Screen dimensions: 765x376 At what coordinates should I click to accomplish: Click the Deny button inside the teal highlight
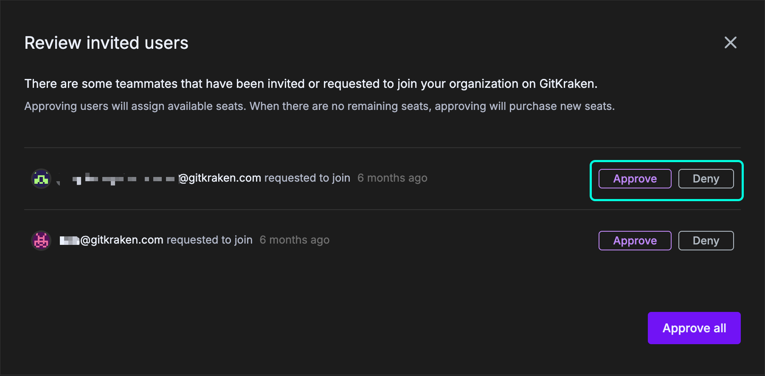(706, 179)
